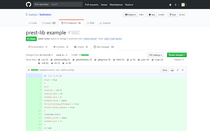Toggle the .html (1) filter checkbox
The width and height of the screenshot is (210, 131).
click(114, 60)
